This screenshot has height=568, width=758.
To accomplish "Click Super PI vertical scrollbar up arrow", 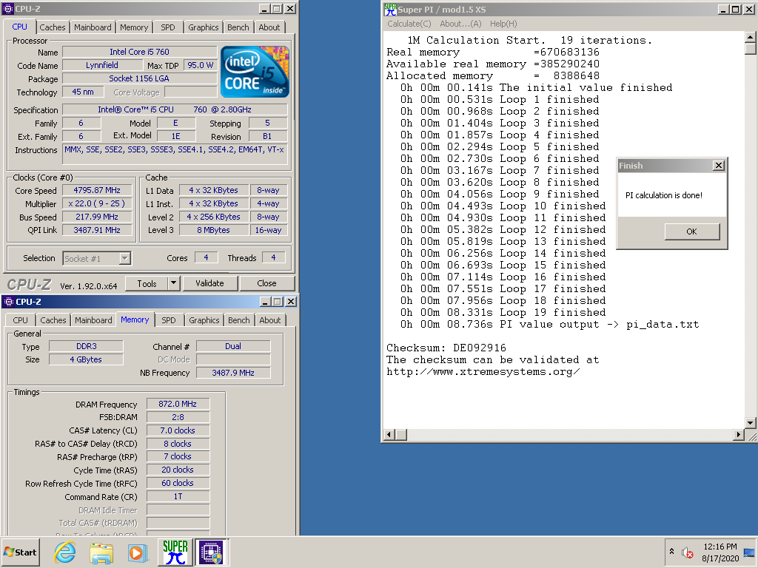I will point(751,37).
